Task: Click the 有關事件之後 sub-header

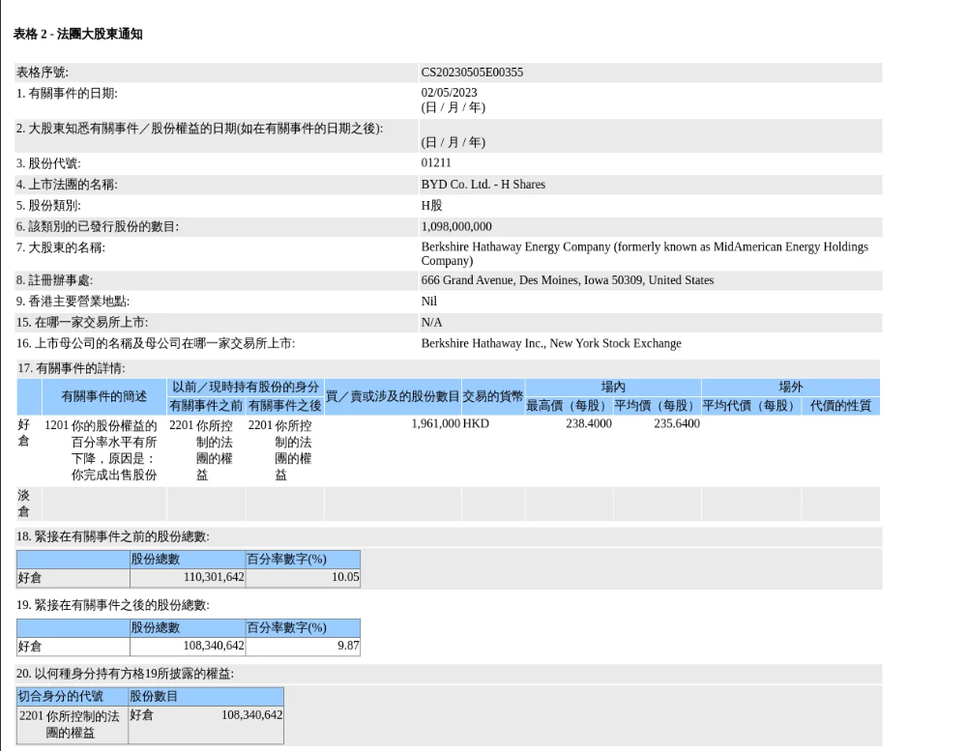Action: (x=284, y=406)
